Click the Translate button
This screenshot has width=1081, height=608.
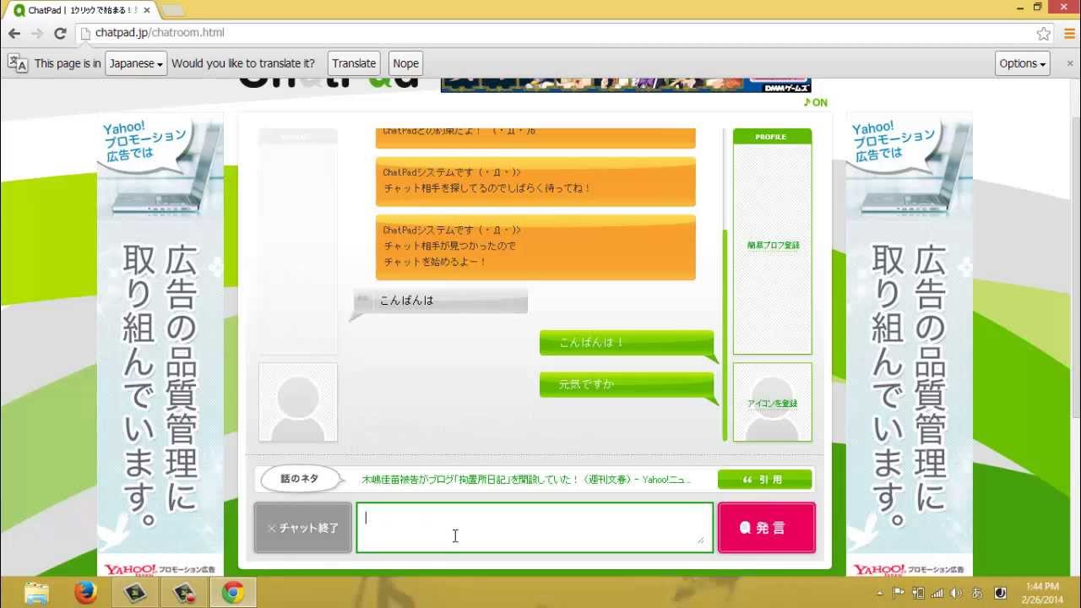354,63
